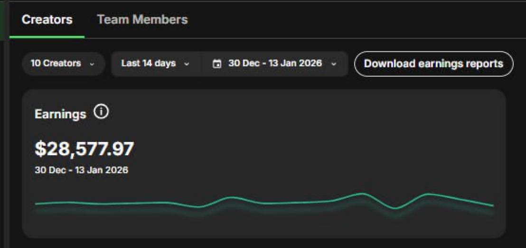Click the deepest dip on the earnings line

click(395, 208)
